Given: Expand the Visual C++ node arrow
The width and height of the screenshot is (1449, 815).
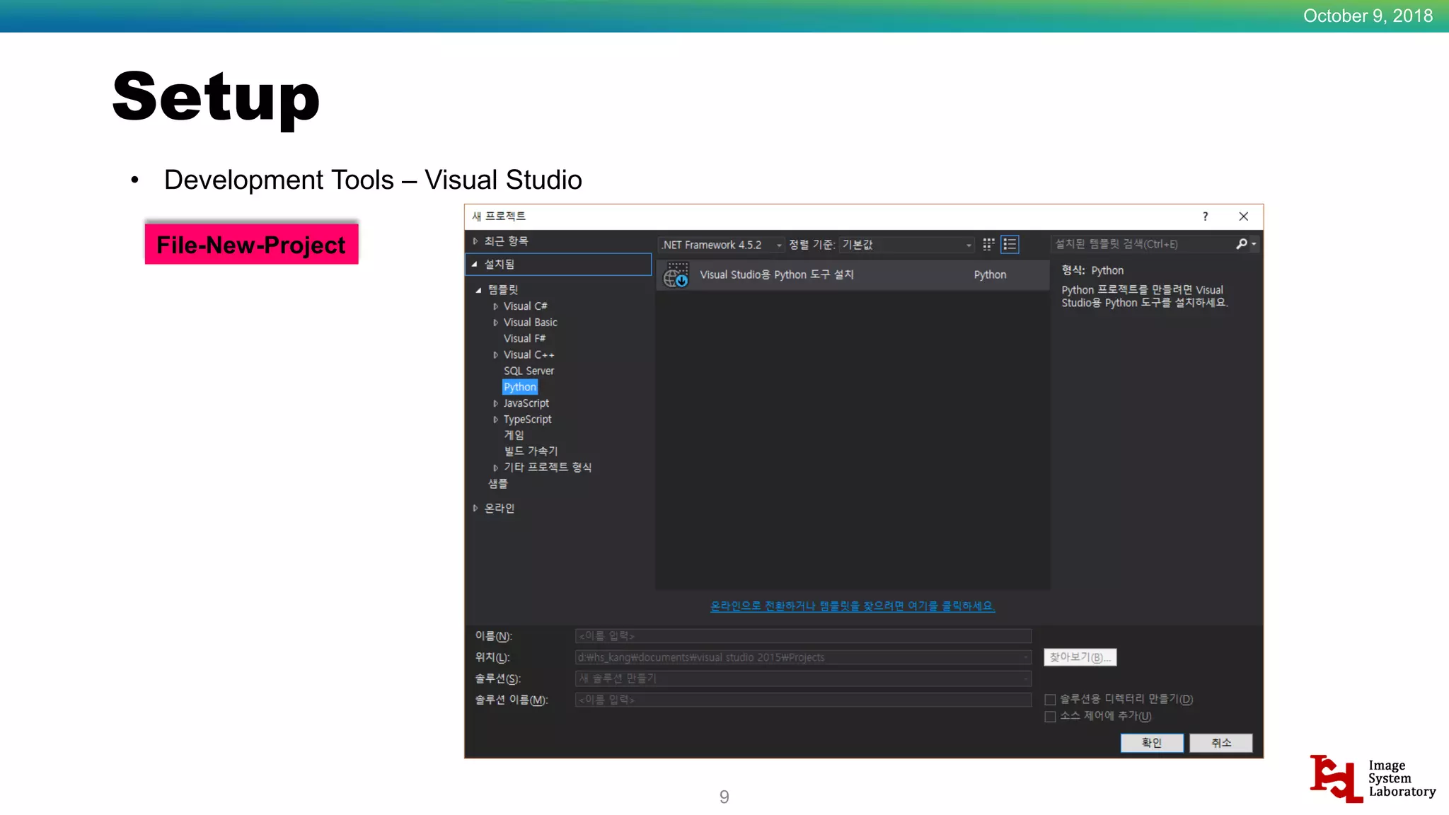Looking at the screenshot, I should pyautogui.click(x=495, y=355).
